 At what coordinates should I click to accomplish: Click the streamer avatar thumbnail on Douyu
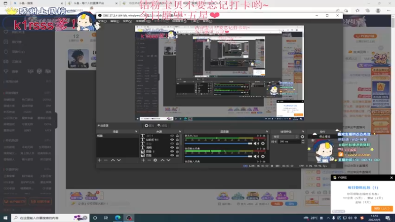click(x=78, y=59)
